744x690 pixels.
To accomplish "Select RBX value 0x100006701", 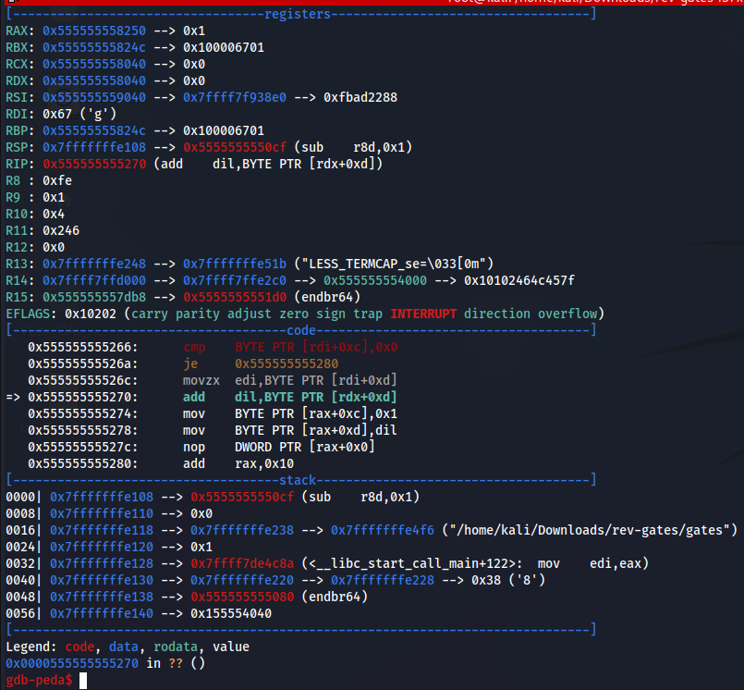I will pos(224,47).
